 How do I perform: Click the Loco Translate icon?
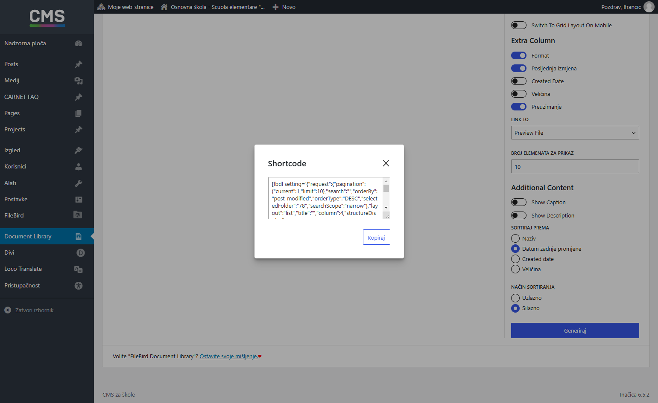[79, 269]
